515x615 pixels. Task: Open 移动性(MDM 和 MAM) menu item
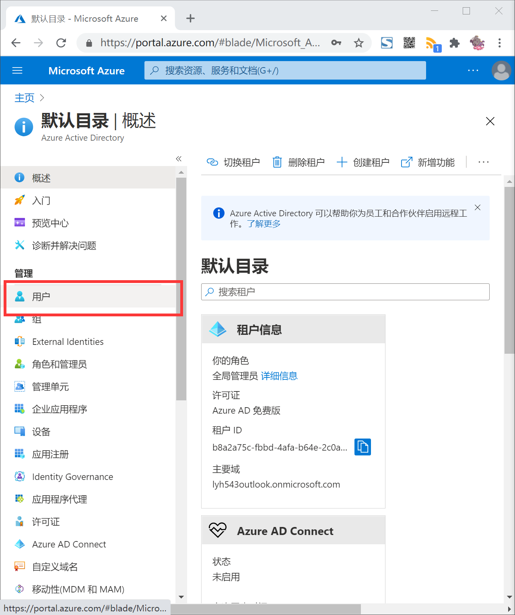coord(88,589)
